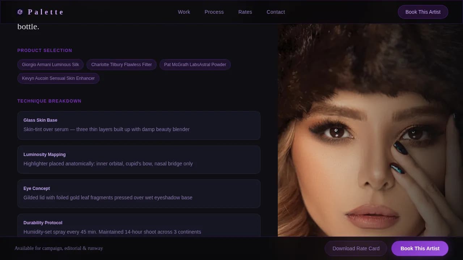Expand the Glass Skin Base technique card
Image resolution: width=463 pixels, height=260 pixels.
point(139,125)
